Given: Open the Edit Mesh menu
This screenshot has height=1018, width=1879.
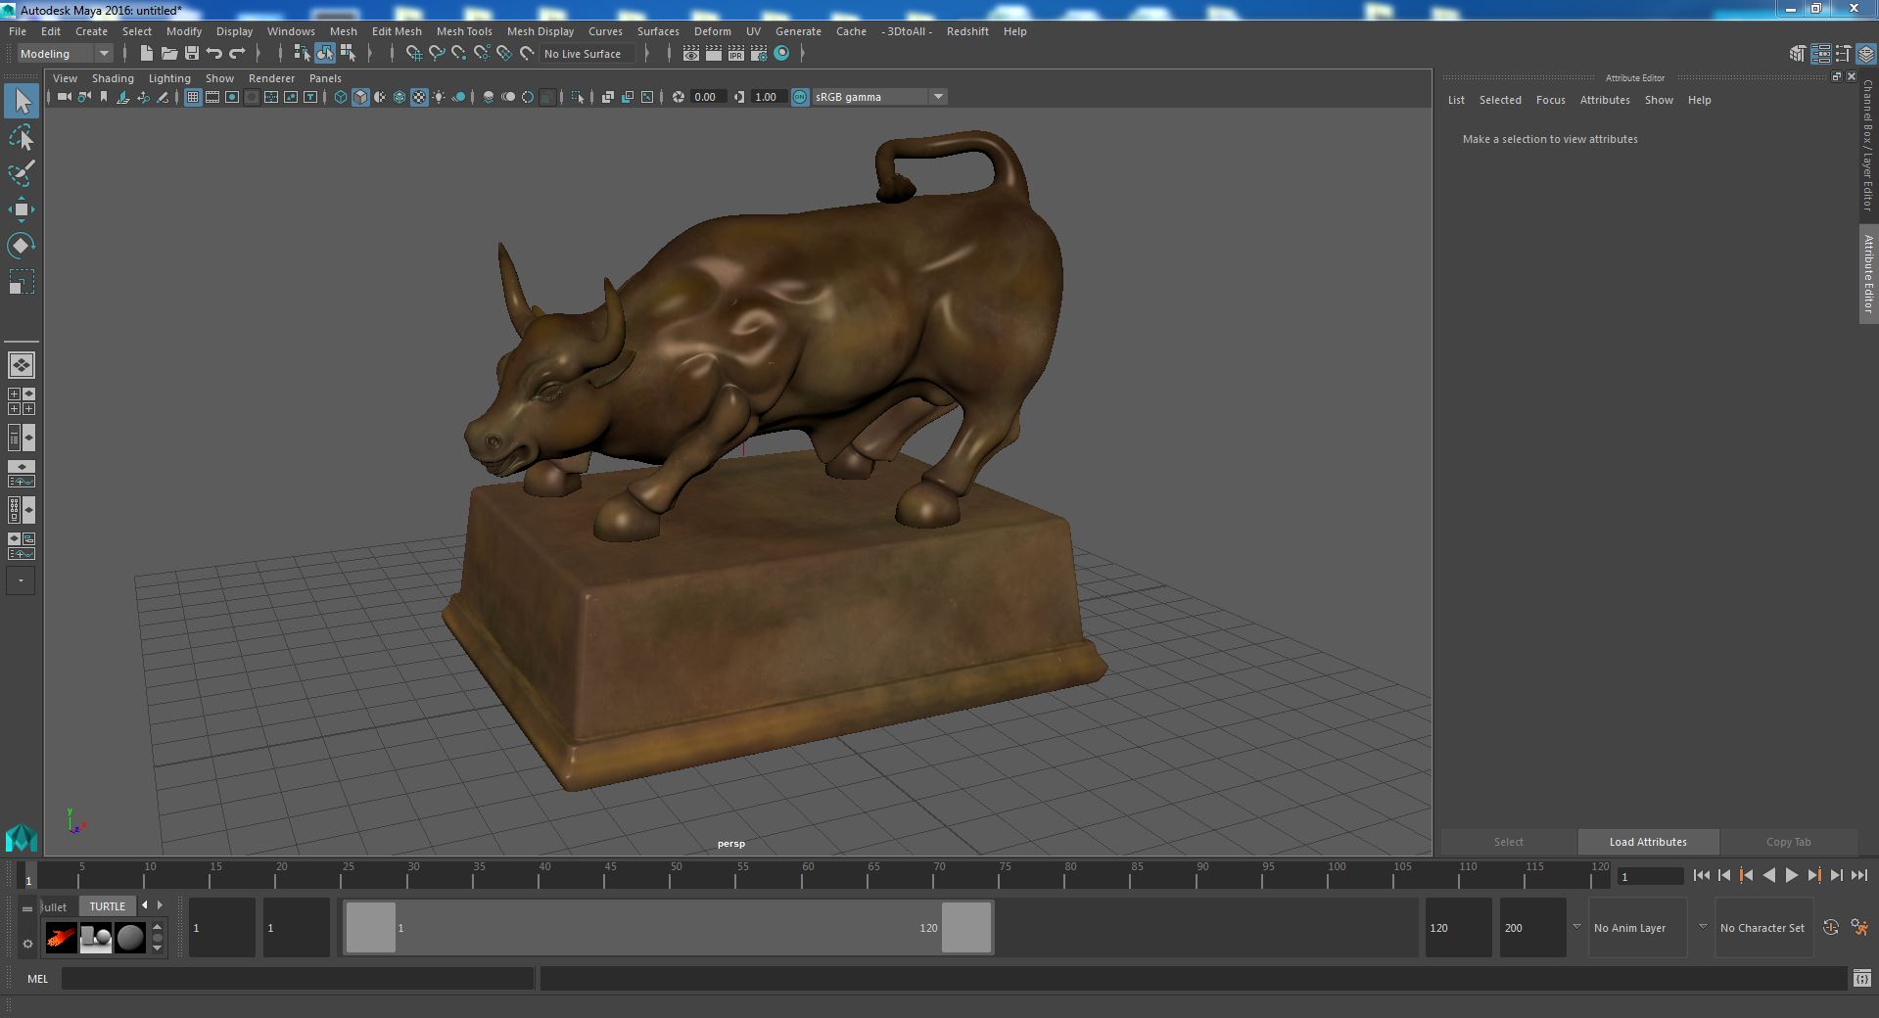Looking at the screenshot, I should click(x=397, y=31).
